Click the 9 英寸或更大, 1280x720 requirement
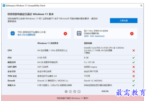This screenshot has height=101, width=148. coord(55,85)
